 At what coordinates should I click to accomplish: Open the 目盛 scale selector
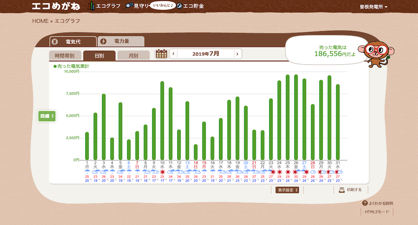tap(47, 116)
